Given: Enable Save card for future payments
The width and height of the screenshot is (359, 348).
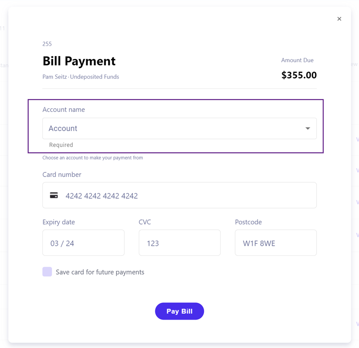Looking at the screenshot, I should [47, 272].
